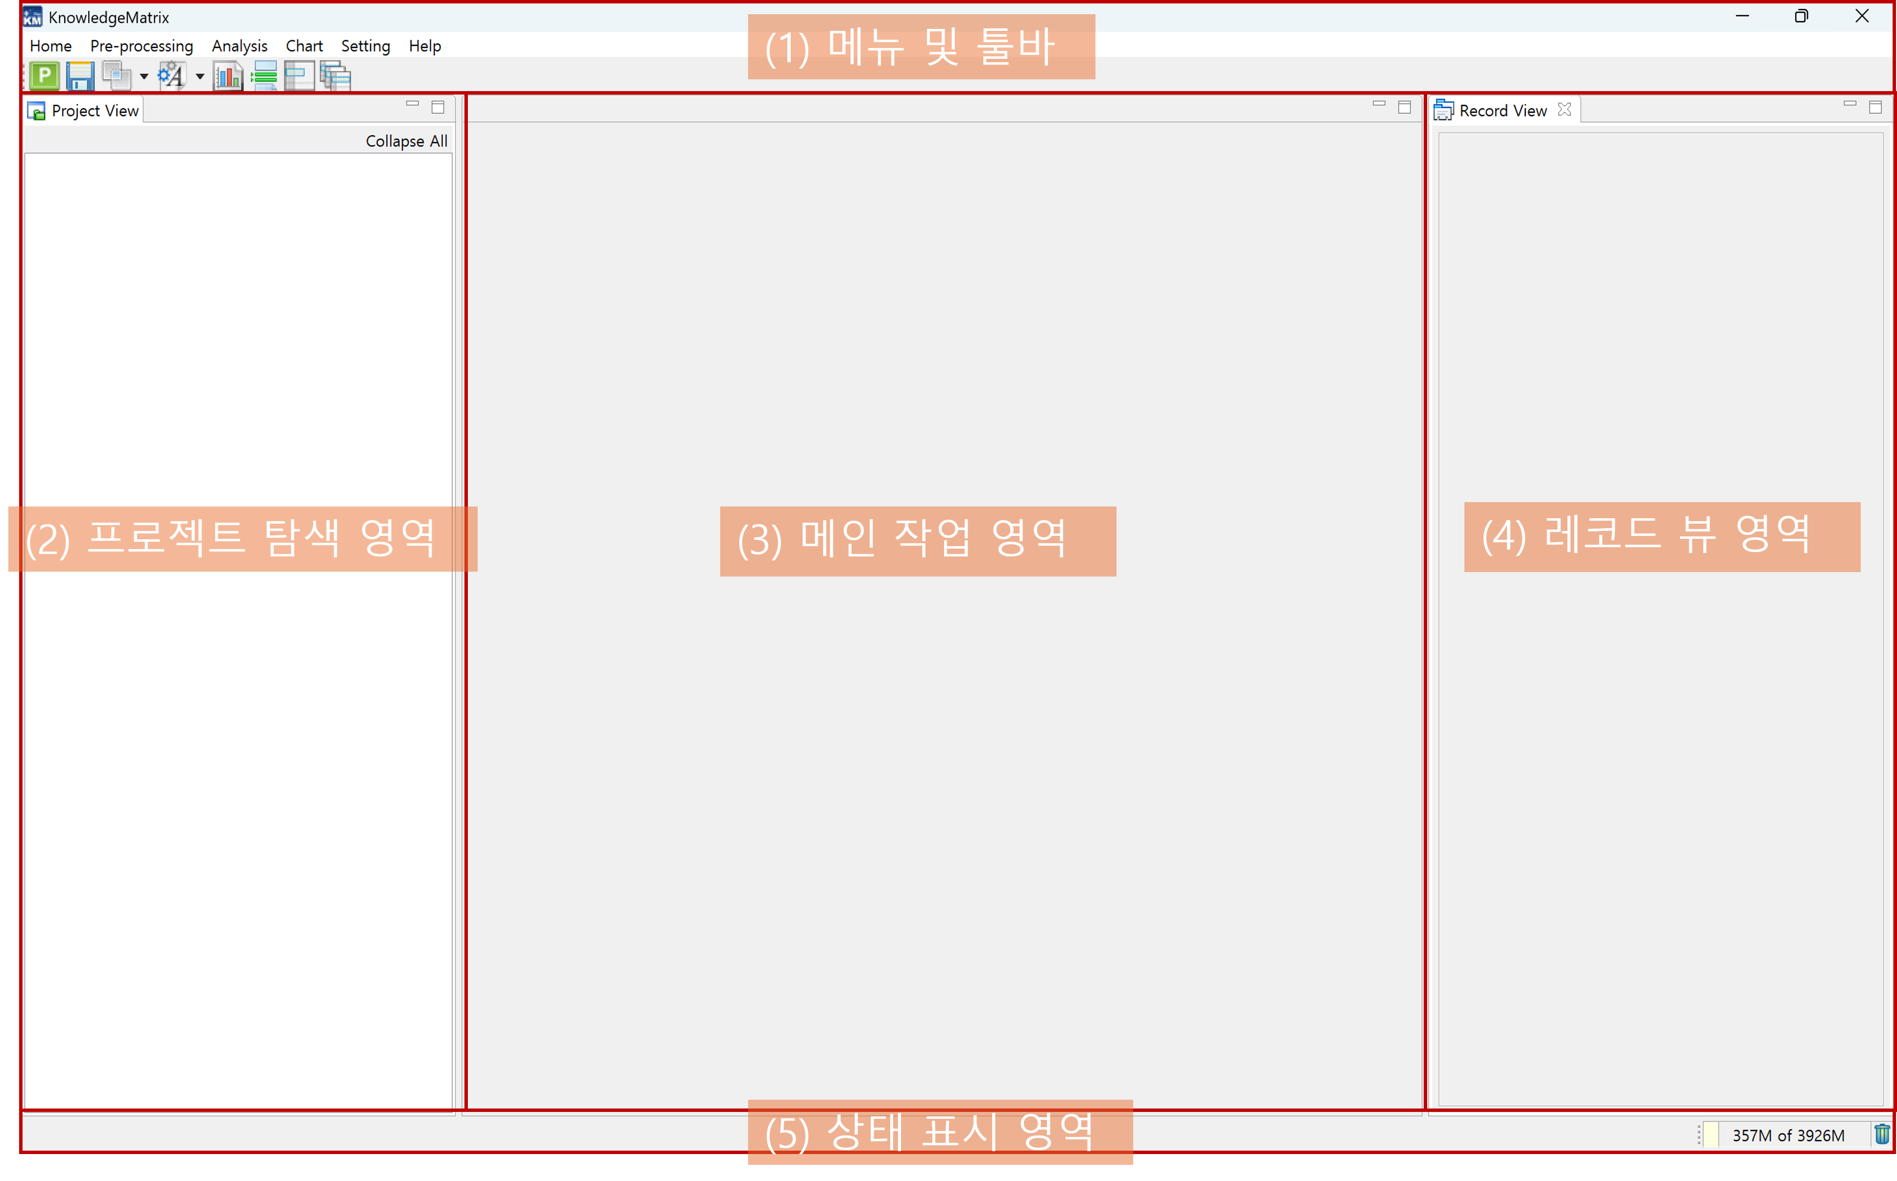Click the gear and letter A icon

coord(171,76)
